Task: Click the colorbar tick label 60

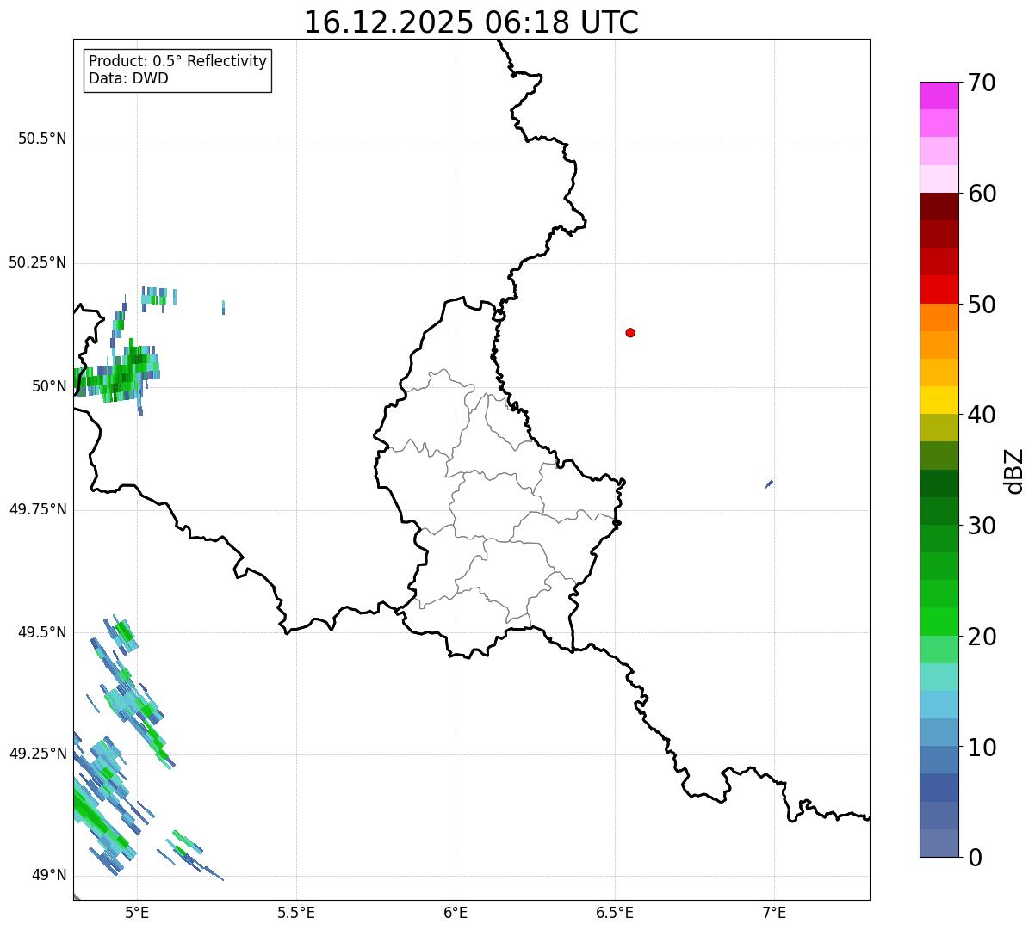Action: 982,194
